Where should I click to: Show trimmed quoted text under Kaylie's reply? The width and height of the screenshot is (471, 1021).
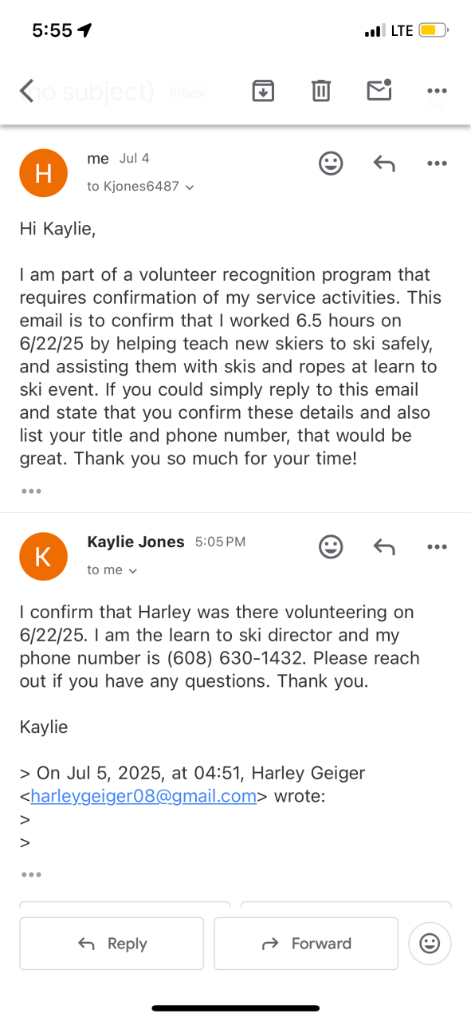[x=31, y=874]
